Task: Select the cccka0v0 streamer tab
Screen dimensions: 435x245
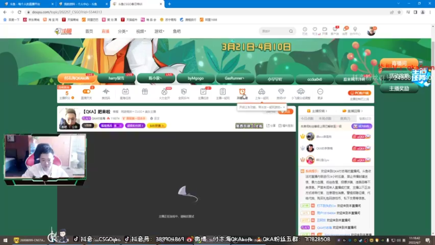Action: click(x=315, y=79)
